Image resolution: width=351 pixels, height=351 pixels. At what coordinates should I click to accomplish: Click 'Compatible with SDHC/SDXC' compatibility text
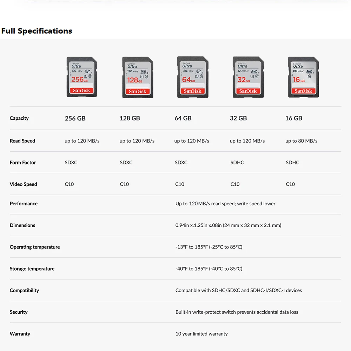pos(239,291)
